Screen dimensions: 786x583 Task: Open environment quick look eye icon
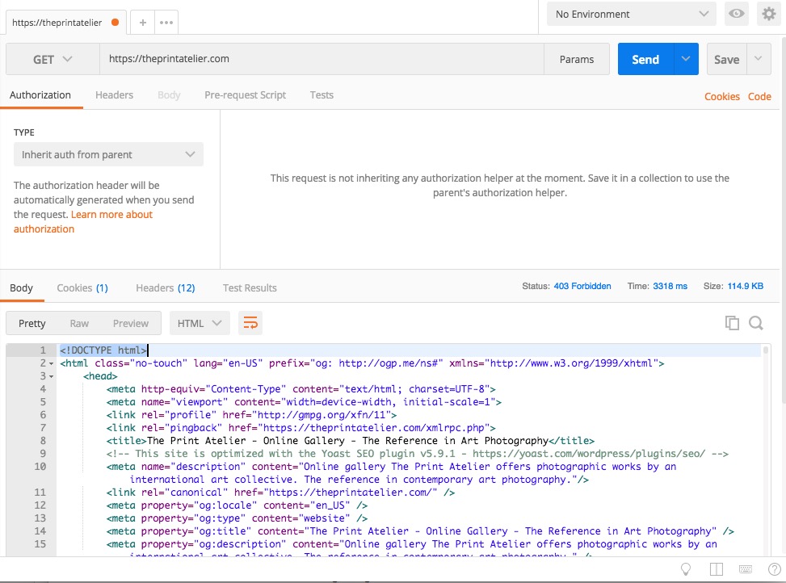click(736, 14)
